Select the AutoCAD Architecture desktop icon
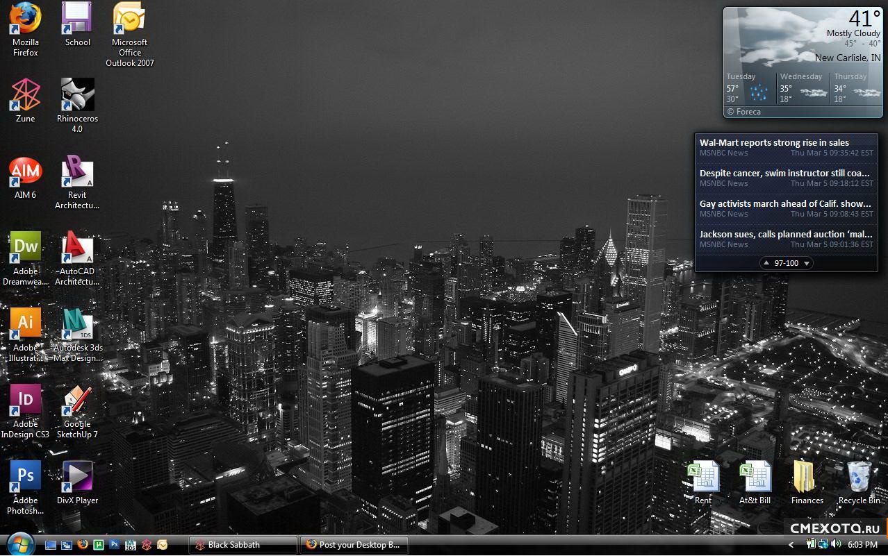Image resolution: width=888 pixels, height=556 pixels. click(x=77, y=248)
